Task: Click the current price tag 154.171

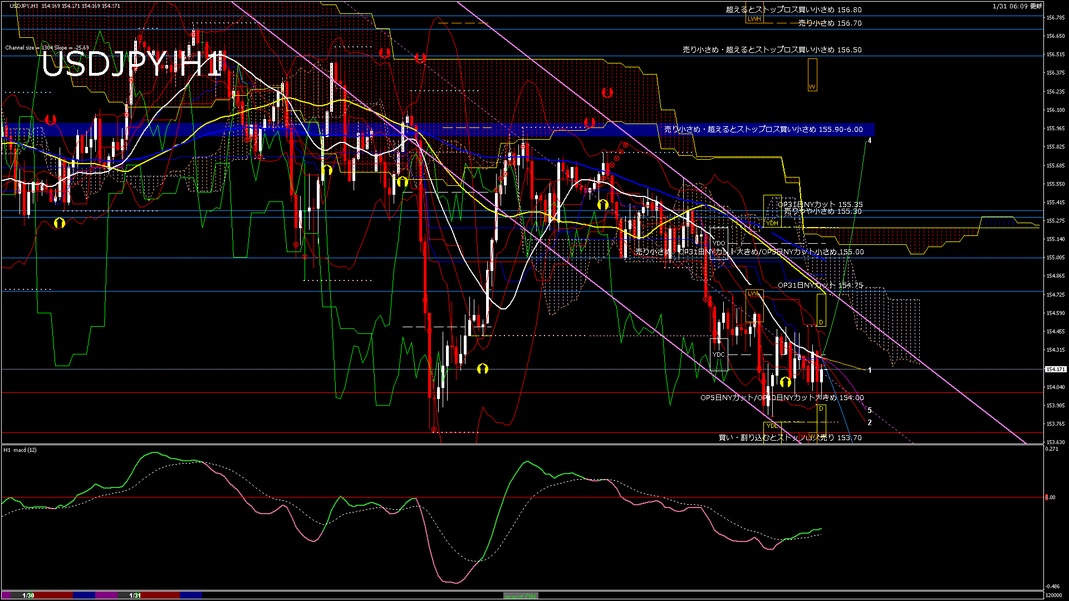Action: 1055,369
